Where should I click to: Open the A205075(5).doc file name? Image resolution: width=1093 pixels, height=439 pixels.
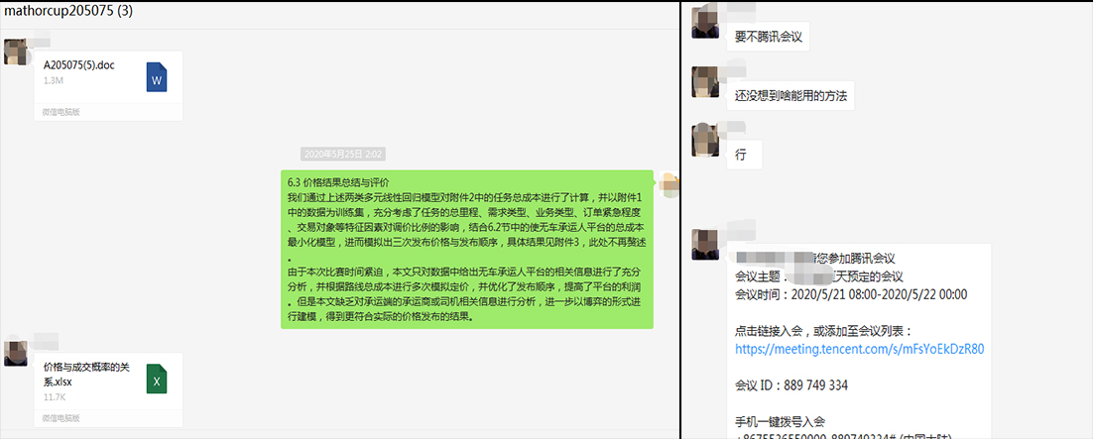point(78,65)
